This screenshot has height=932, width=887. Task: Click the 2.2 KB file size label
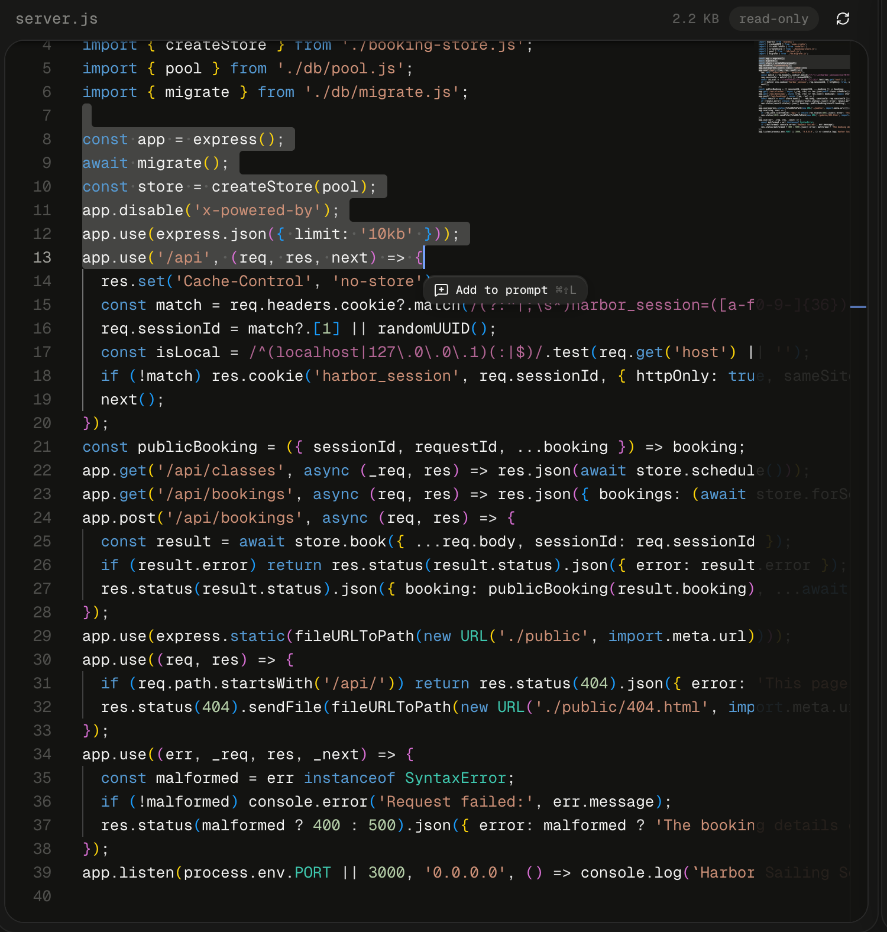(x=695, y=19)
